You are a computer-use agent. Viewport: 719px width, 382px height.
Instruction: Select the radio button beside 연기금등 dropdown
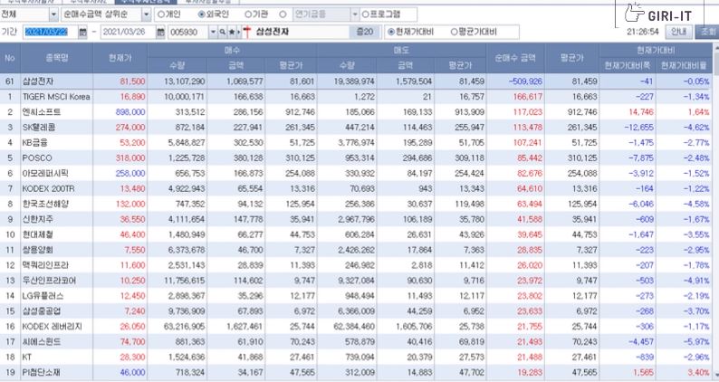coord(283,14)
